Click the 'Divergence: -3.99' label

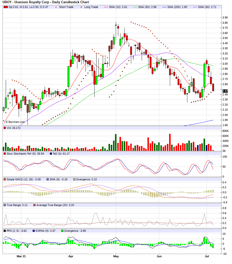[x=75, y=231]
